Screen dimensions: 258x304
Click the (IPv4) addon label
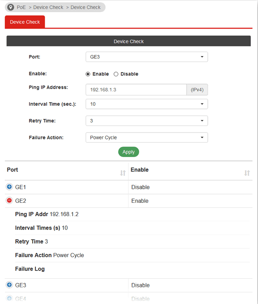197,90
